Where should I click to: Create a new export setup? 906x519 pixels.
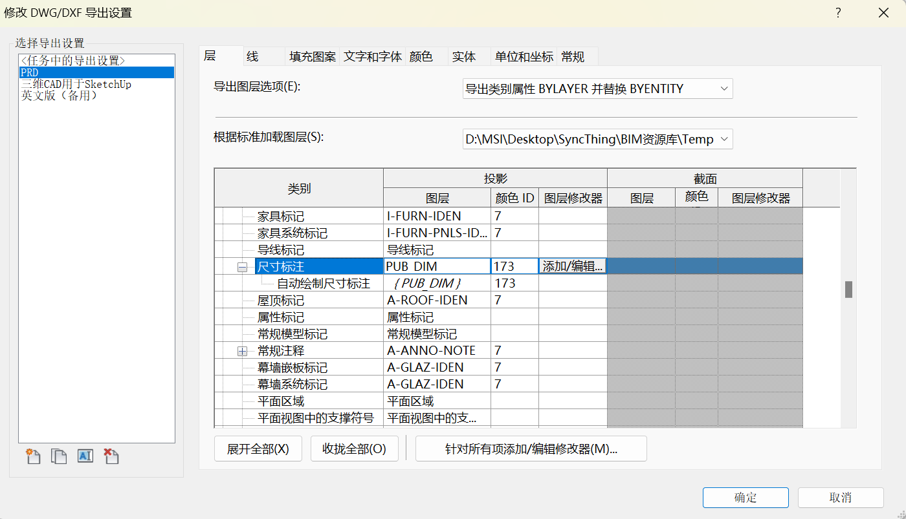33,456
